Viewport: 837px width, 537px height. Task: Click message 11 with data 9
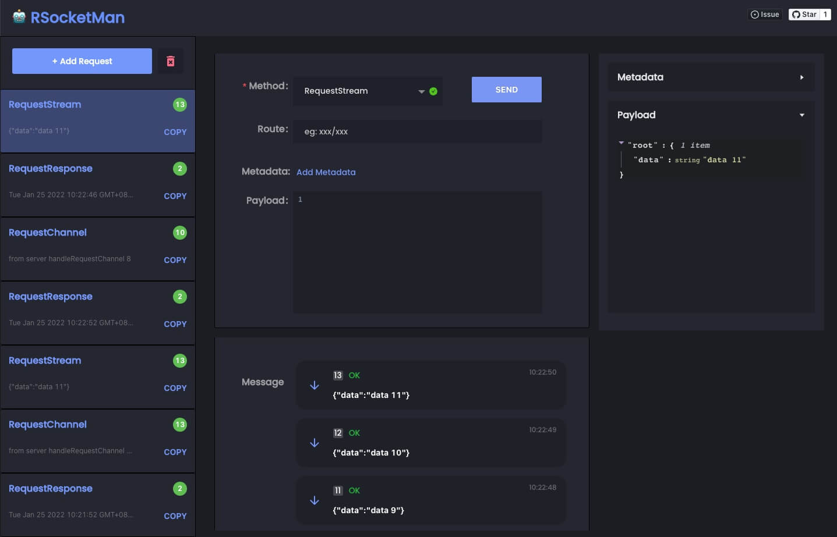(431, 500)
